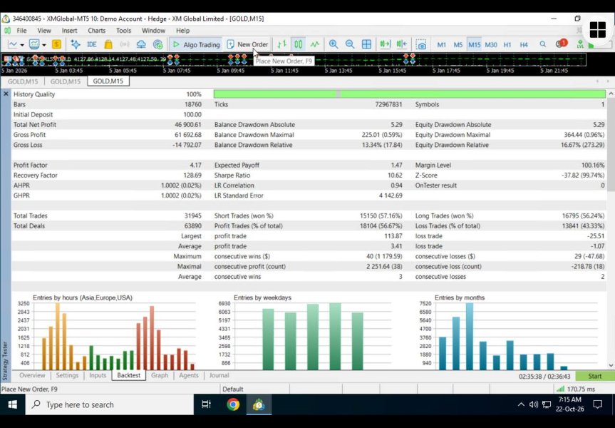Click the dollar sign toolbar icon
The width and height of the screenshot is (615, 428).
56,44
